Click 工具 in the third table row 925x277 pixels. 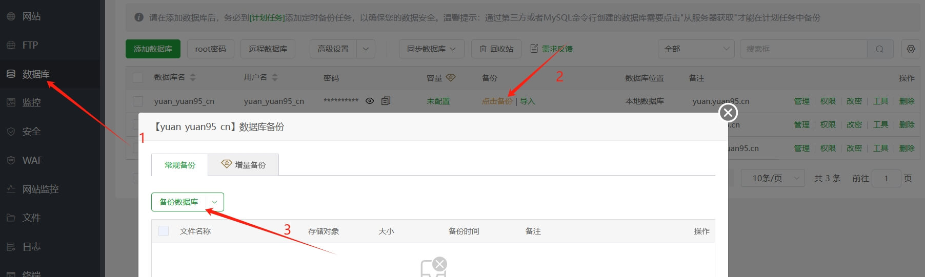tap(881, 148)
